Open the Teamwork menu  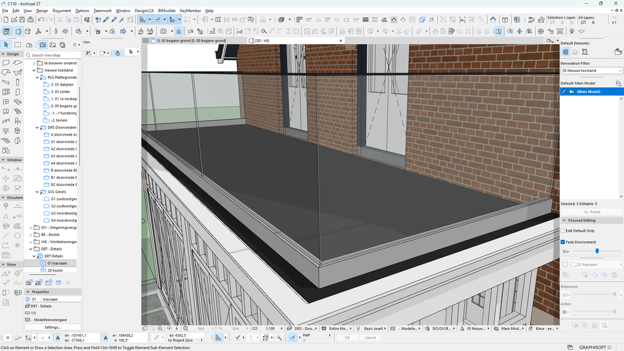click(x=102, y=11)
